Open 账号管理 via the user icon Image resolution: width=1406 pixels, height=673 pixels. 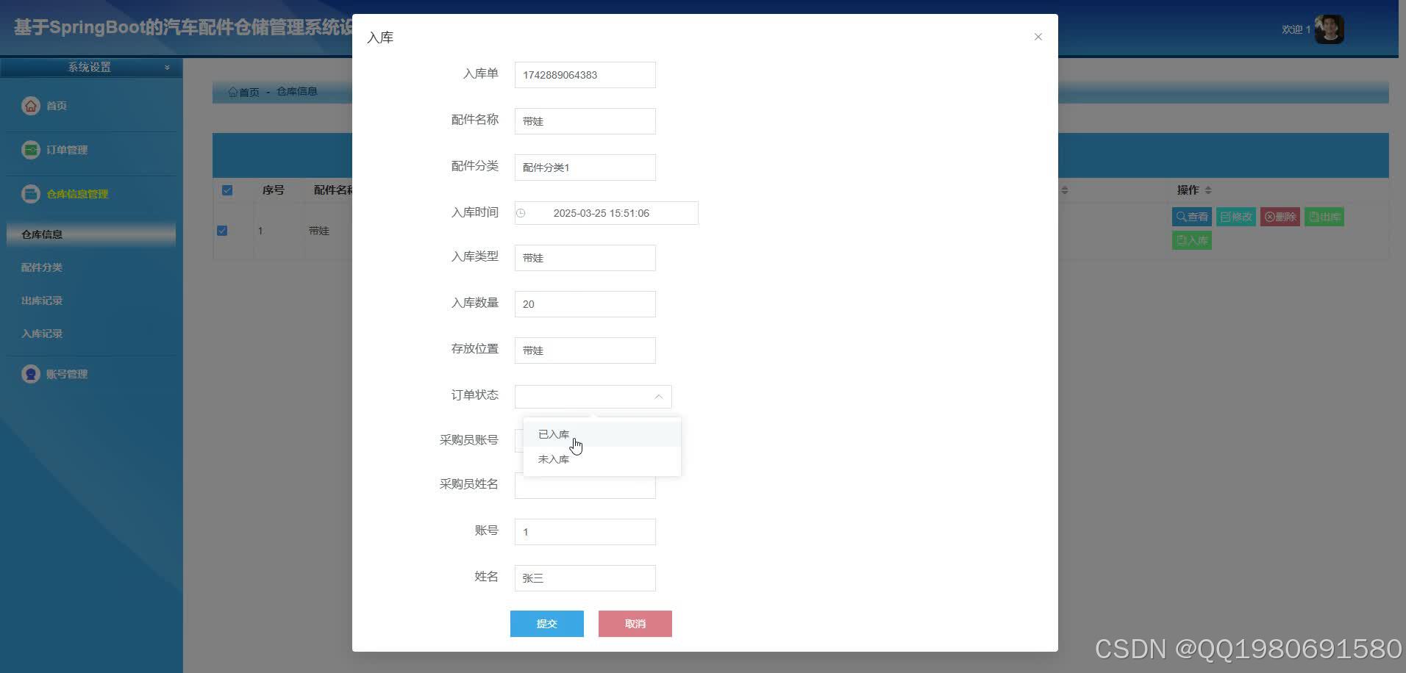(30, 373)
